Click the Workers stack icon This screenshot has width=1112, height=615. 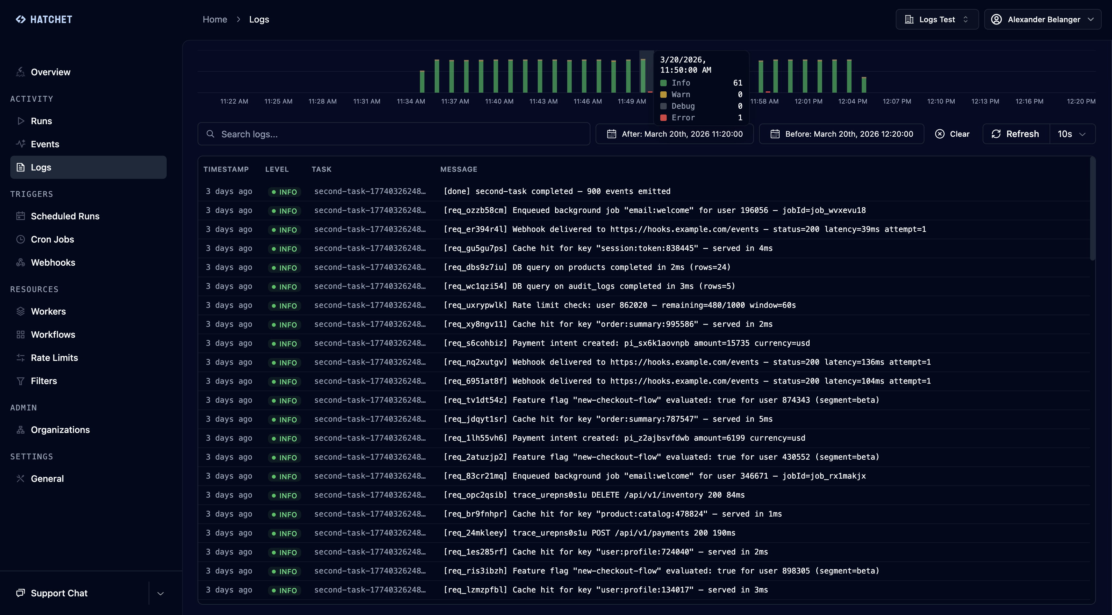click(20, 311)
